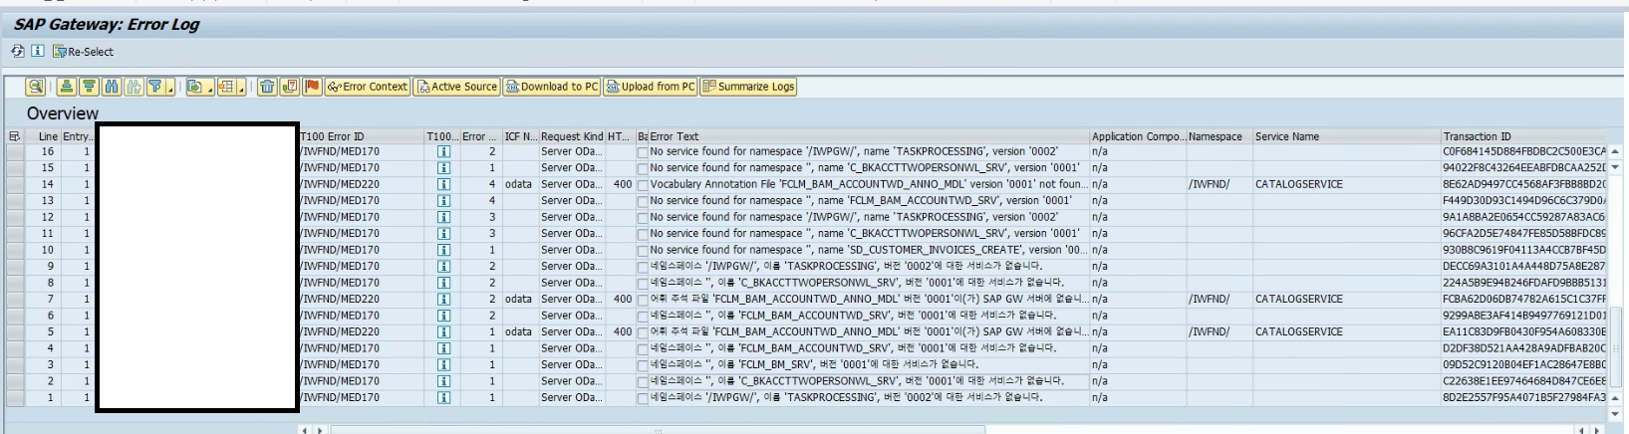
Task: Click Summarize Logs
Action: tap(748, 87)
